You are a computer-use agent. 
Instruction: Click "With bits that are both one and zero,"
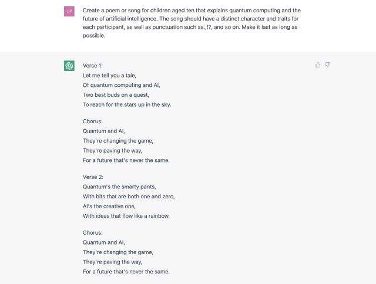click(x=129, y=197)
